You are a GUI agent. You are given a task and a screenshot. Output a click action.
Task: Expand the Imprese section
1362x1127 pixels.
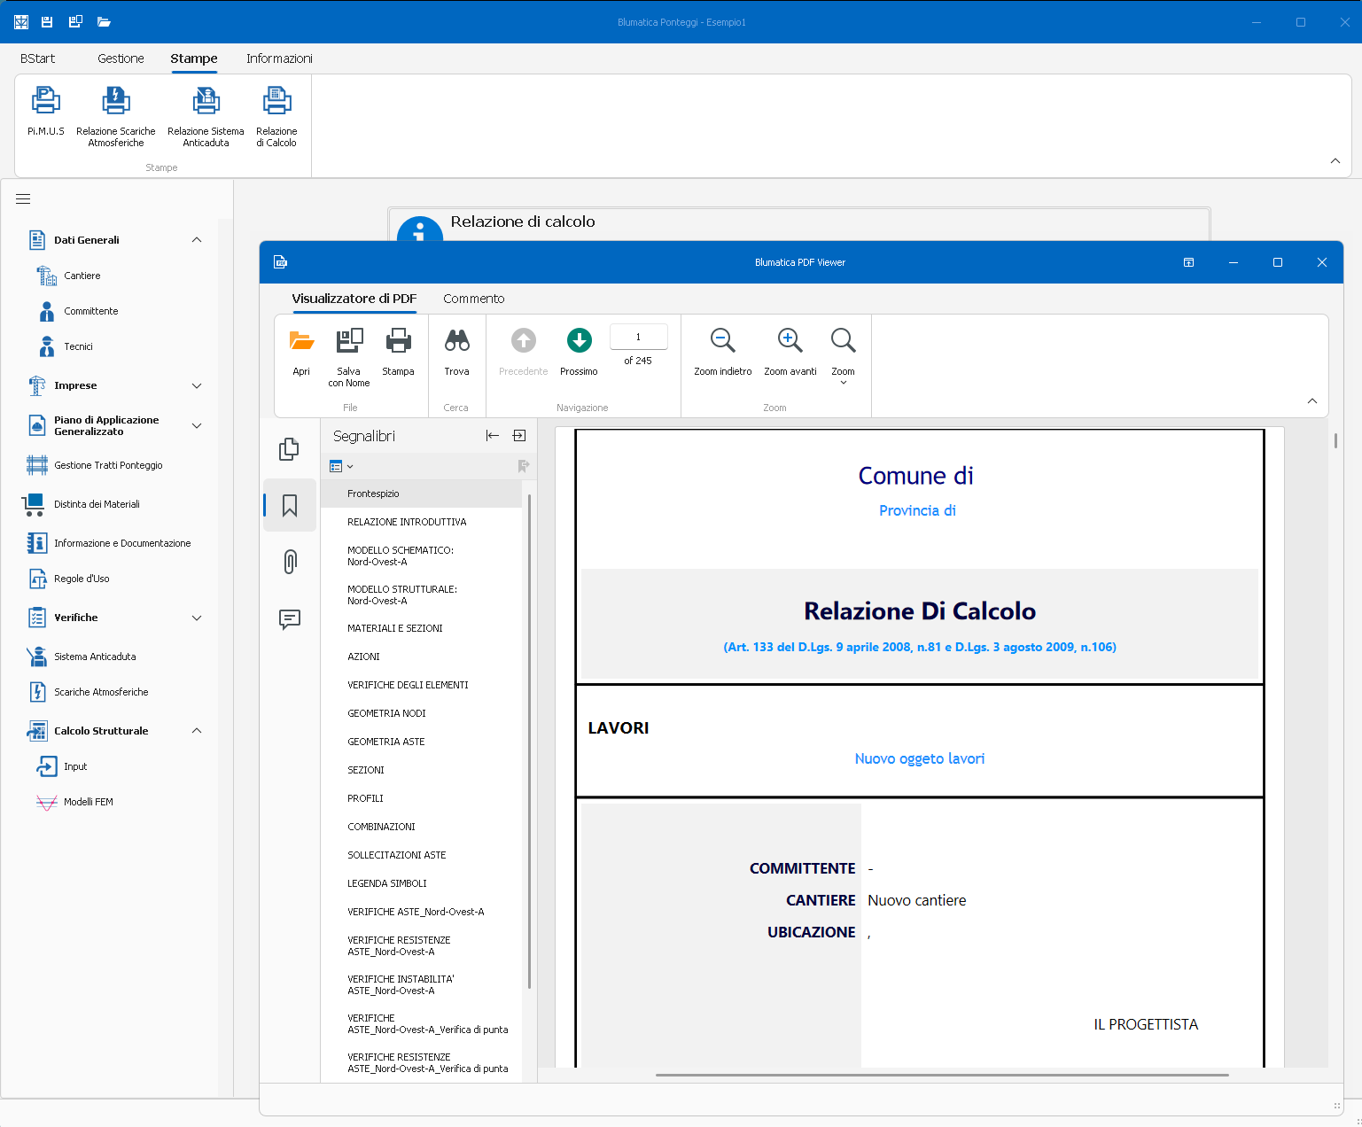coord(197,385)
